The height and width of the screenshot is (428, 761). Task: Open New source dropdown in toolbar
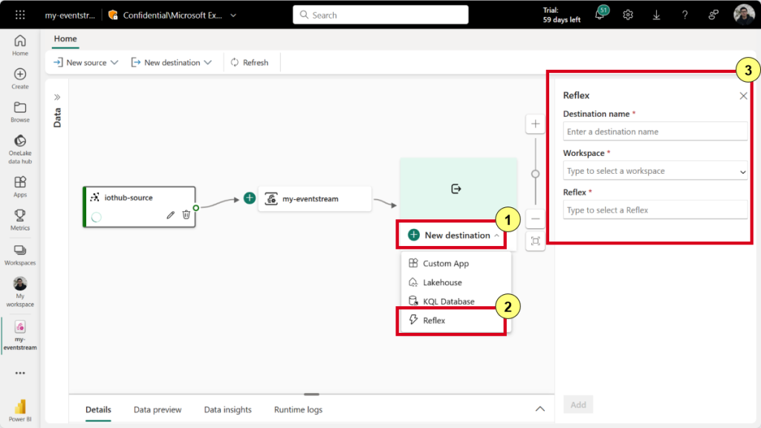click(x=85, y=62)
